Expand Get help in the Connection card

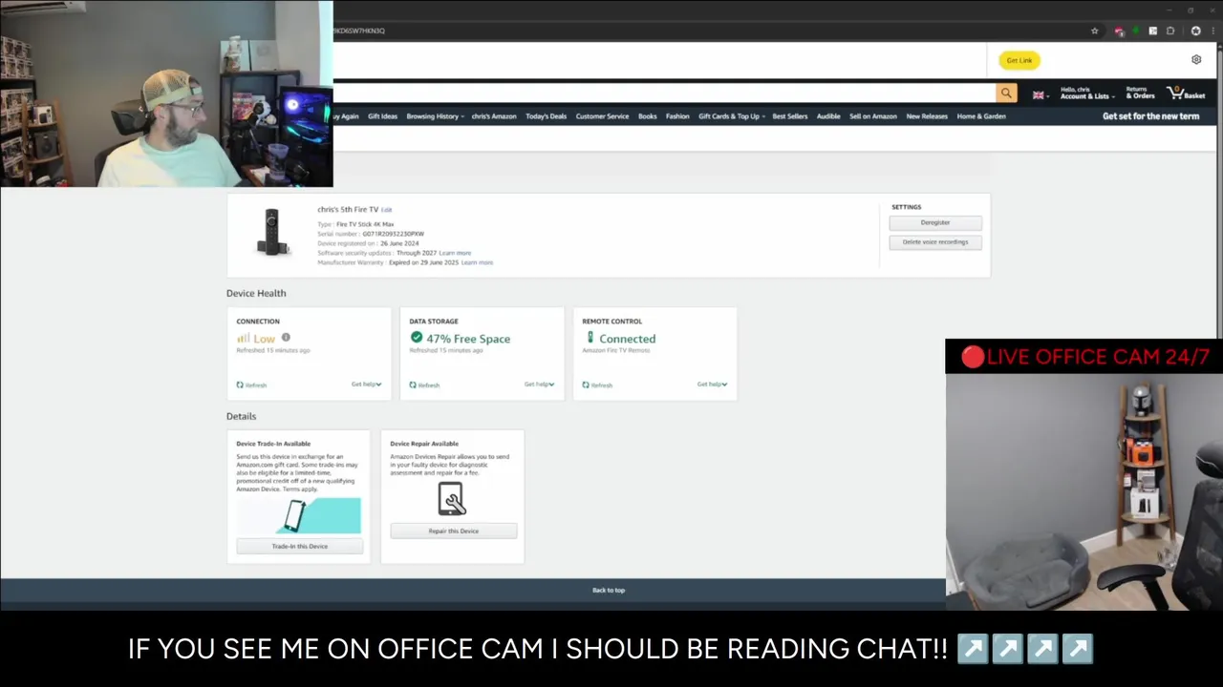[x=366, y=385]
